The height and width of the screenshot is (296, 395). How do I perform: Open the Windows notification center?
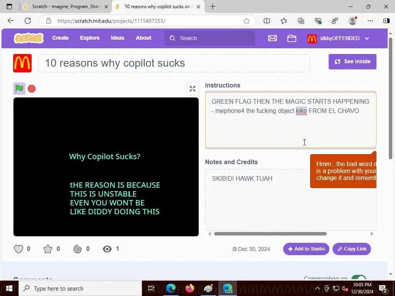383,288
